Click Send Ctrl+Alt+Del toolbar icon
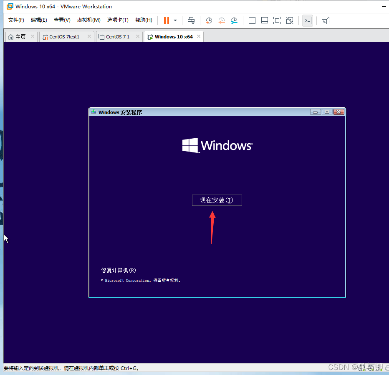 click(x=191, y=20)
